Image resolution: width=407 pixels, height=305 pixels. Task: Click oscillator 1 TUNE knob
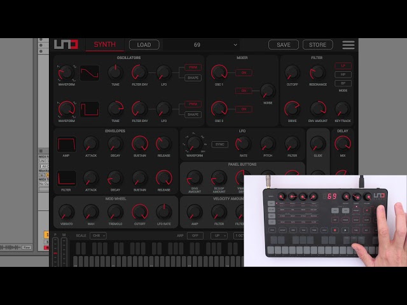tap(115, 72)
